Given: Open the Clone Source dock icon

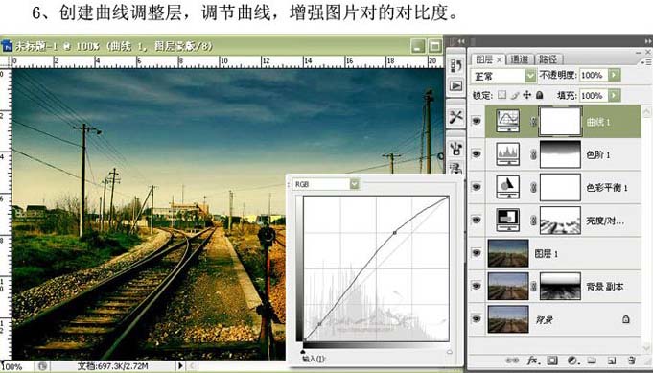Looking at the screenshot, I should coord(456,168).
